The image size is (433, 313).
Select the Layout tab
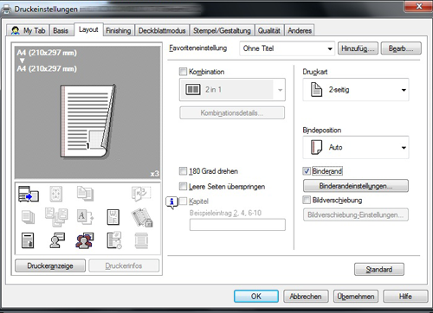pos(88,29)
